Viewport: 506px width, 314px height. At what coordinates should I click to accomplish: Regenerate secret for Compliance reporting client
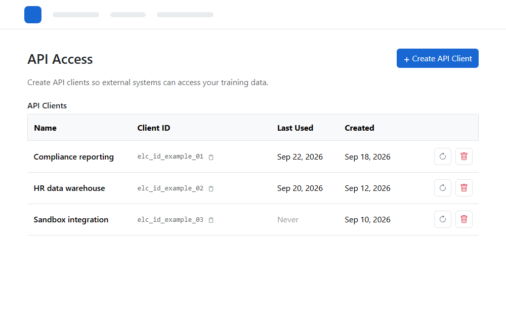pos(442,156)
